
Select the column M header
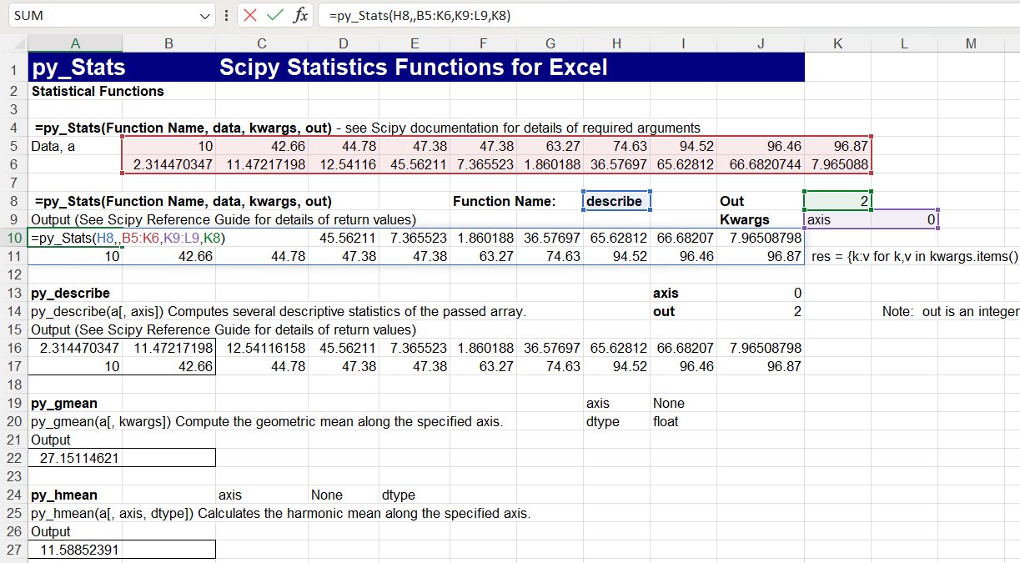point(970,43)
